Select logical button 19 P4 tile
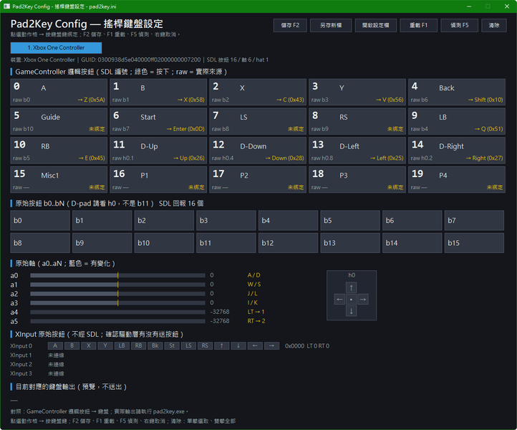This screenshot has height=430, width=517. click(x=457, y=179)
